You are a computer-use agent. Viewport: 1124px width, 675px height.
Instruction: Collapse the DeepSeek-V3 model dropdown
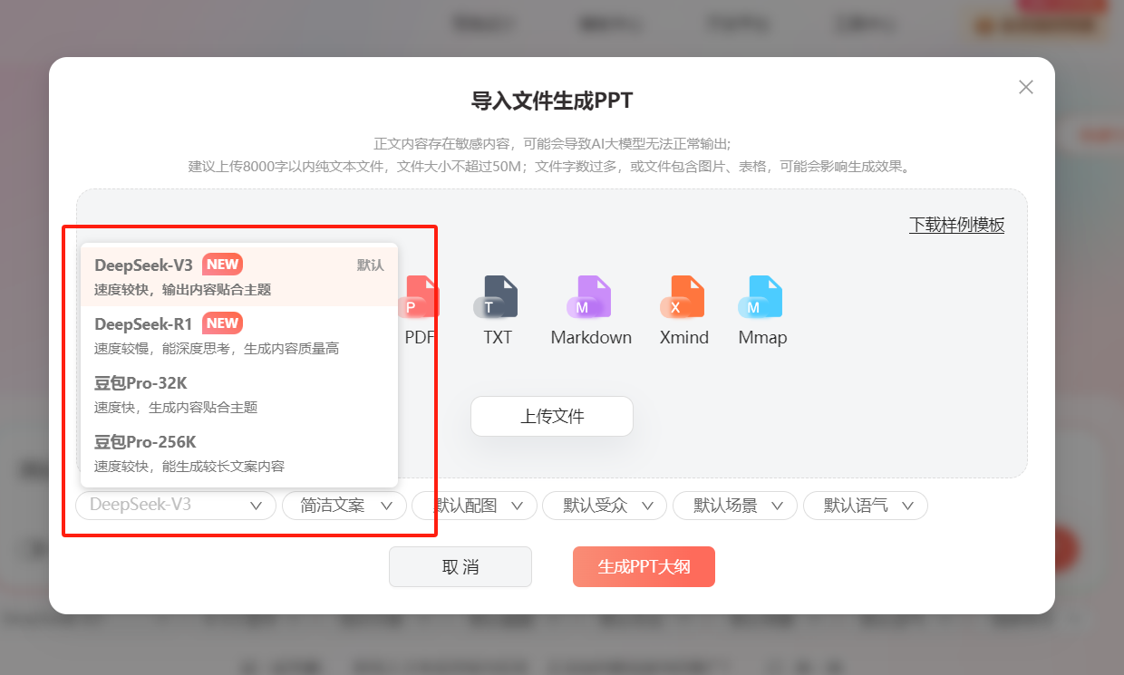tap(176, 506)
